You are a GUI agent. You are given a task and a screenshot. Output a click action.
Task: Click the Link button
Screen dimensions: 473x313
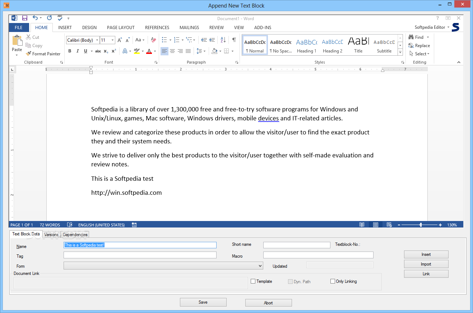click(426, 274)
